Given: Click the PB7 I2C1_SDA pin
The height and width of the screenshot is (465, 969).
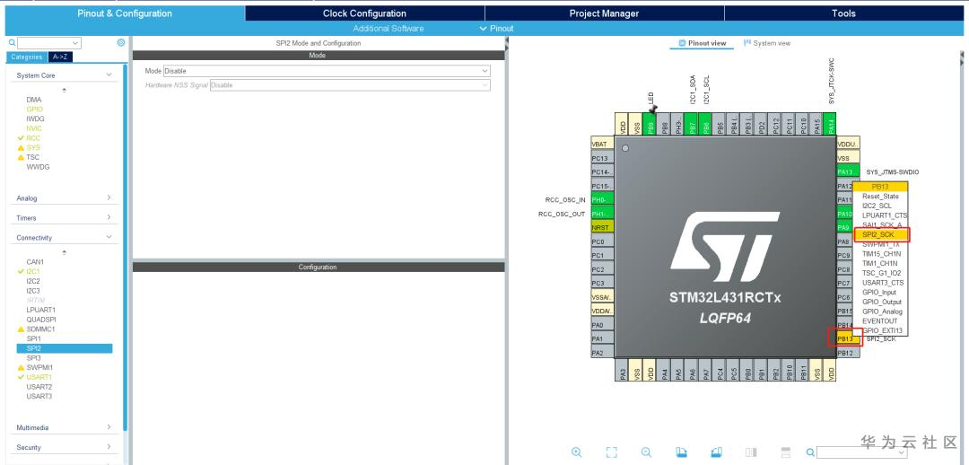Looking at the screenshot, I should (x=692, y=124).
